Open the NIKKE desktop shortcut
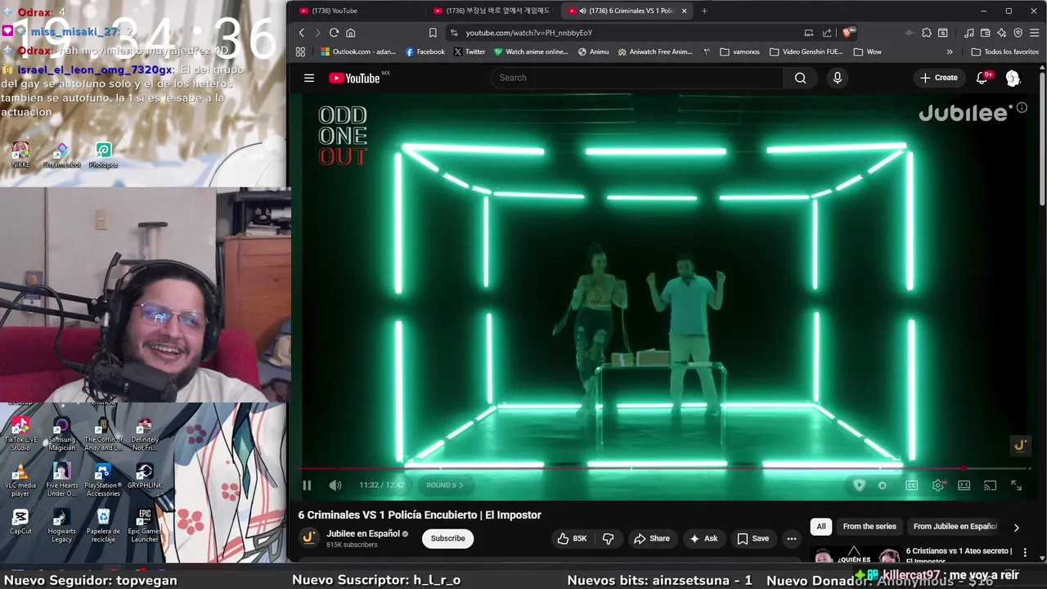1047x589 pixels. pos(20,155)
